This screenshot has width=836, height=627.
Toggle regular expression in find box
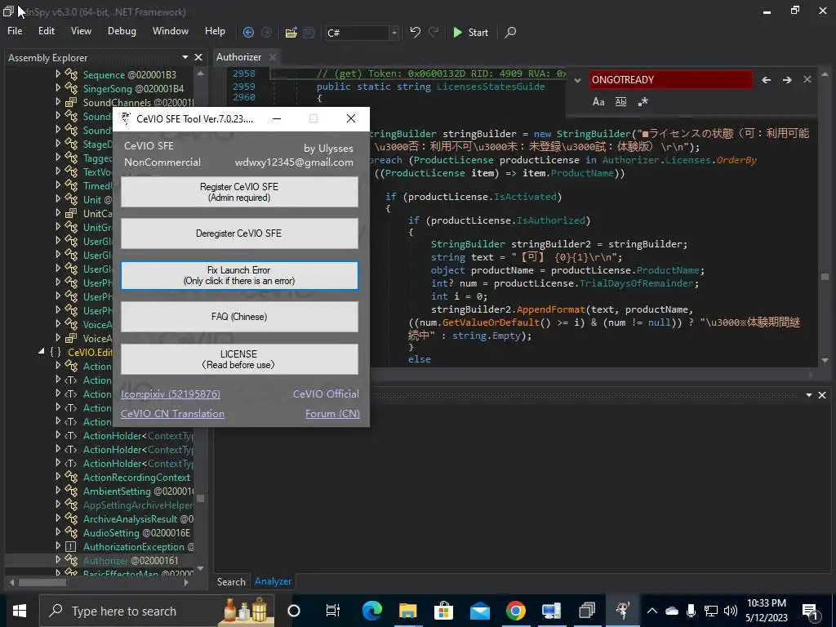click(x=643, y=101)
